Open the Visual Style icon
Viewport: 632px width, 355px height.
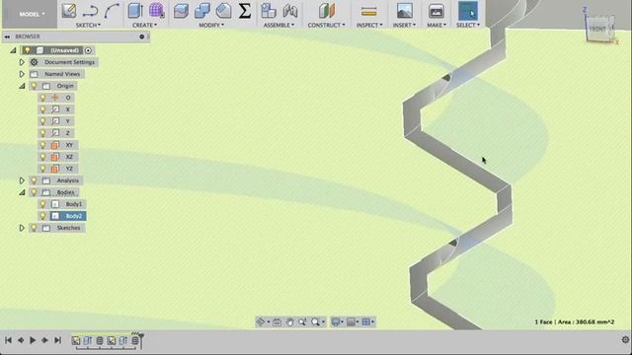(352, 322)
